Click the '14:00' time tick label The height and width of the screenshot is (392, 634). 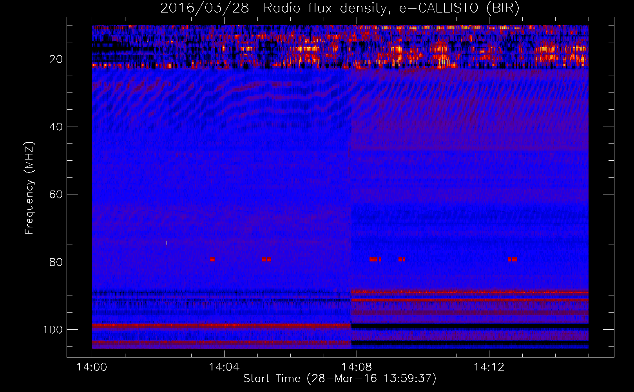(x=92, y=367)
